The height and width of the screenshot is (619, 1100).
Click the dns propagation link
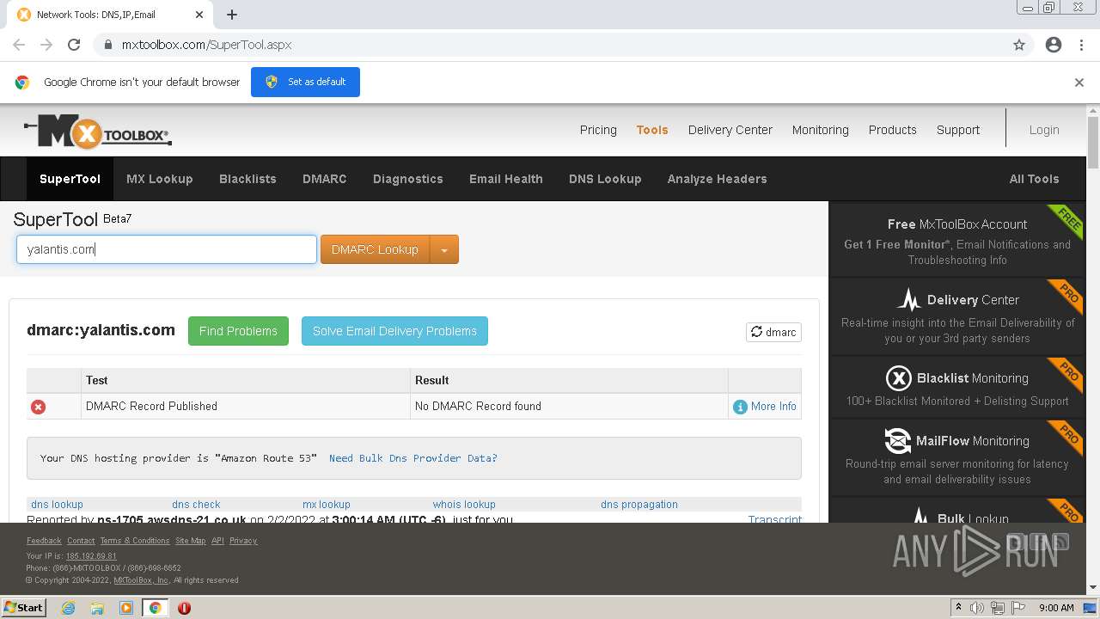pos(639,505)
